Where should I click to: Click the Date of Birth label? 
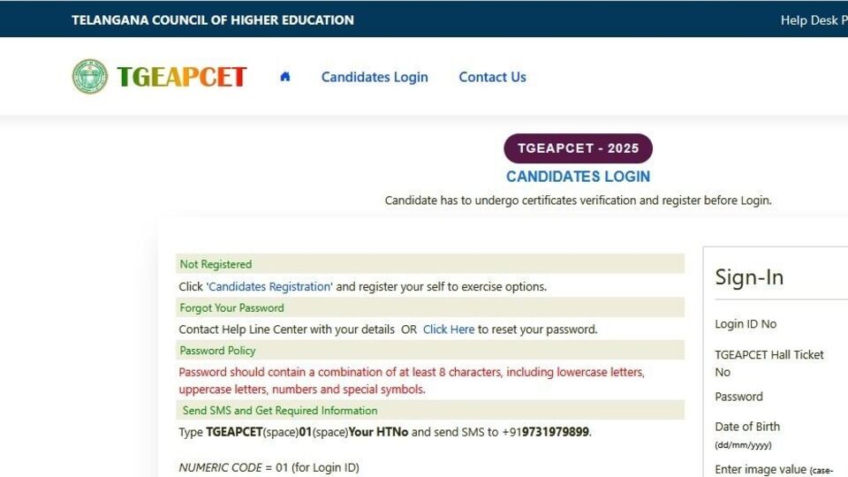[x=747, y=427]
